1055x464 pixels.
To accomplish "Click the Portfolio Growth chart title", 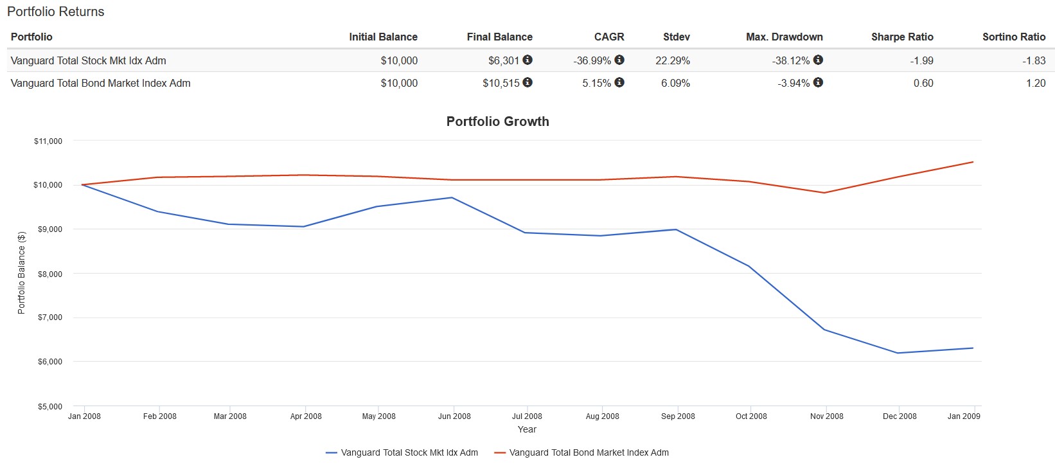I will (x=497, y=121).
